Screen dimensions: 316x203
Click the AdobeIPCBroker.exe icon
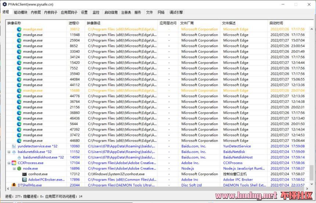(24, 179)
